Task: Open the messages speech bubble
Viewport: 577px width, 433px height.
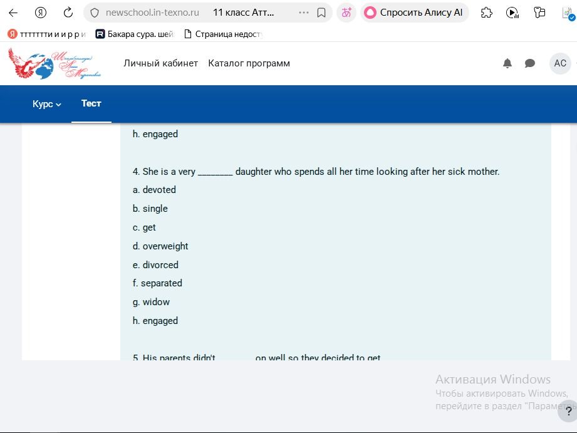Action: [529, 63]
